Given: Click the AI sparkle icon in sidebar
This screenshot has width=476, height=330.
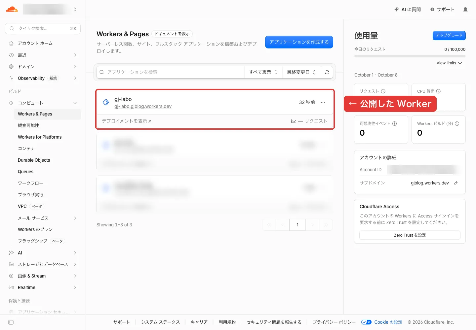Looking at the screenshot, I should 11,253.
